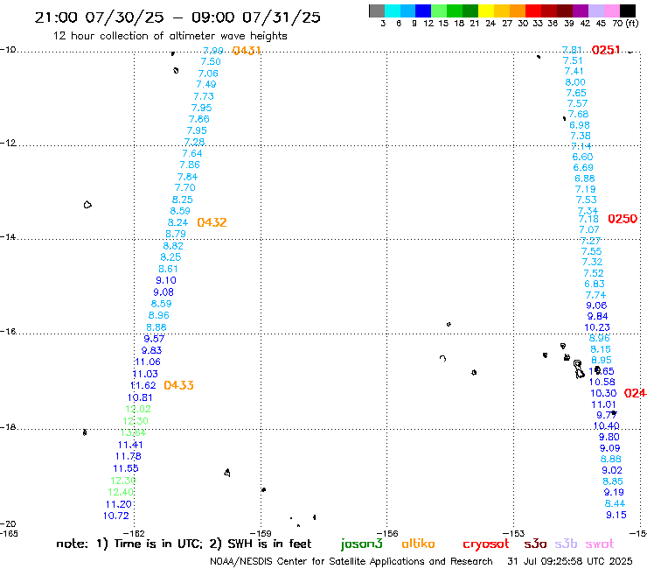Click the 11.78 wave height value

(128, 456)
